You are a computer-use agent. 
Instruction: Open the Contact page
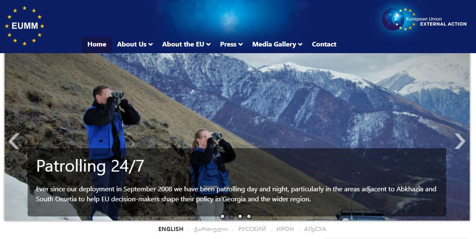pyautogui.click(x=324, y=44)
